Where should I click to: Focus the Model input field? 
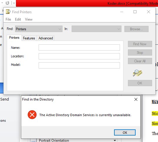(79, 66)
